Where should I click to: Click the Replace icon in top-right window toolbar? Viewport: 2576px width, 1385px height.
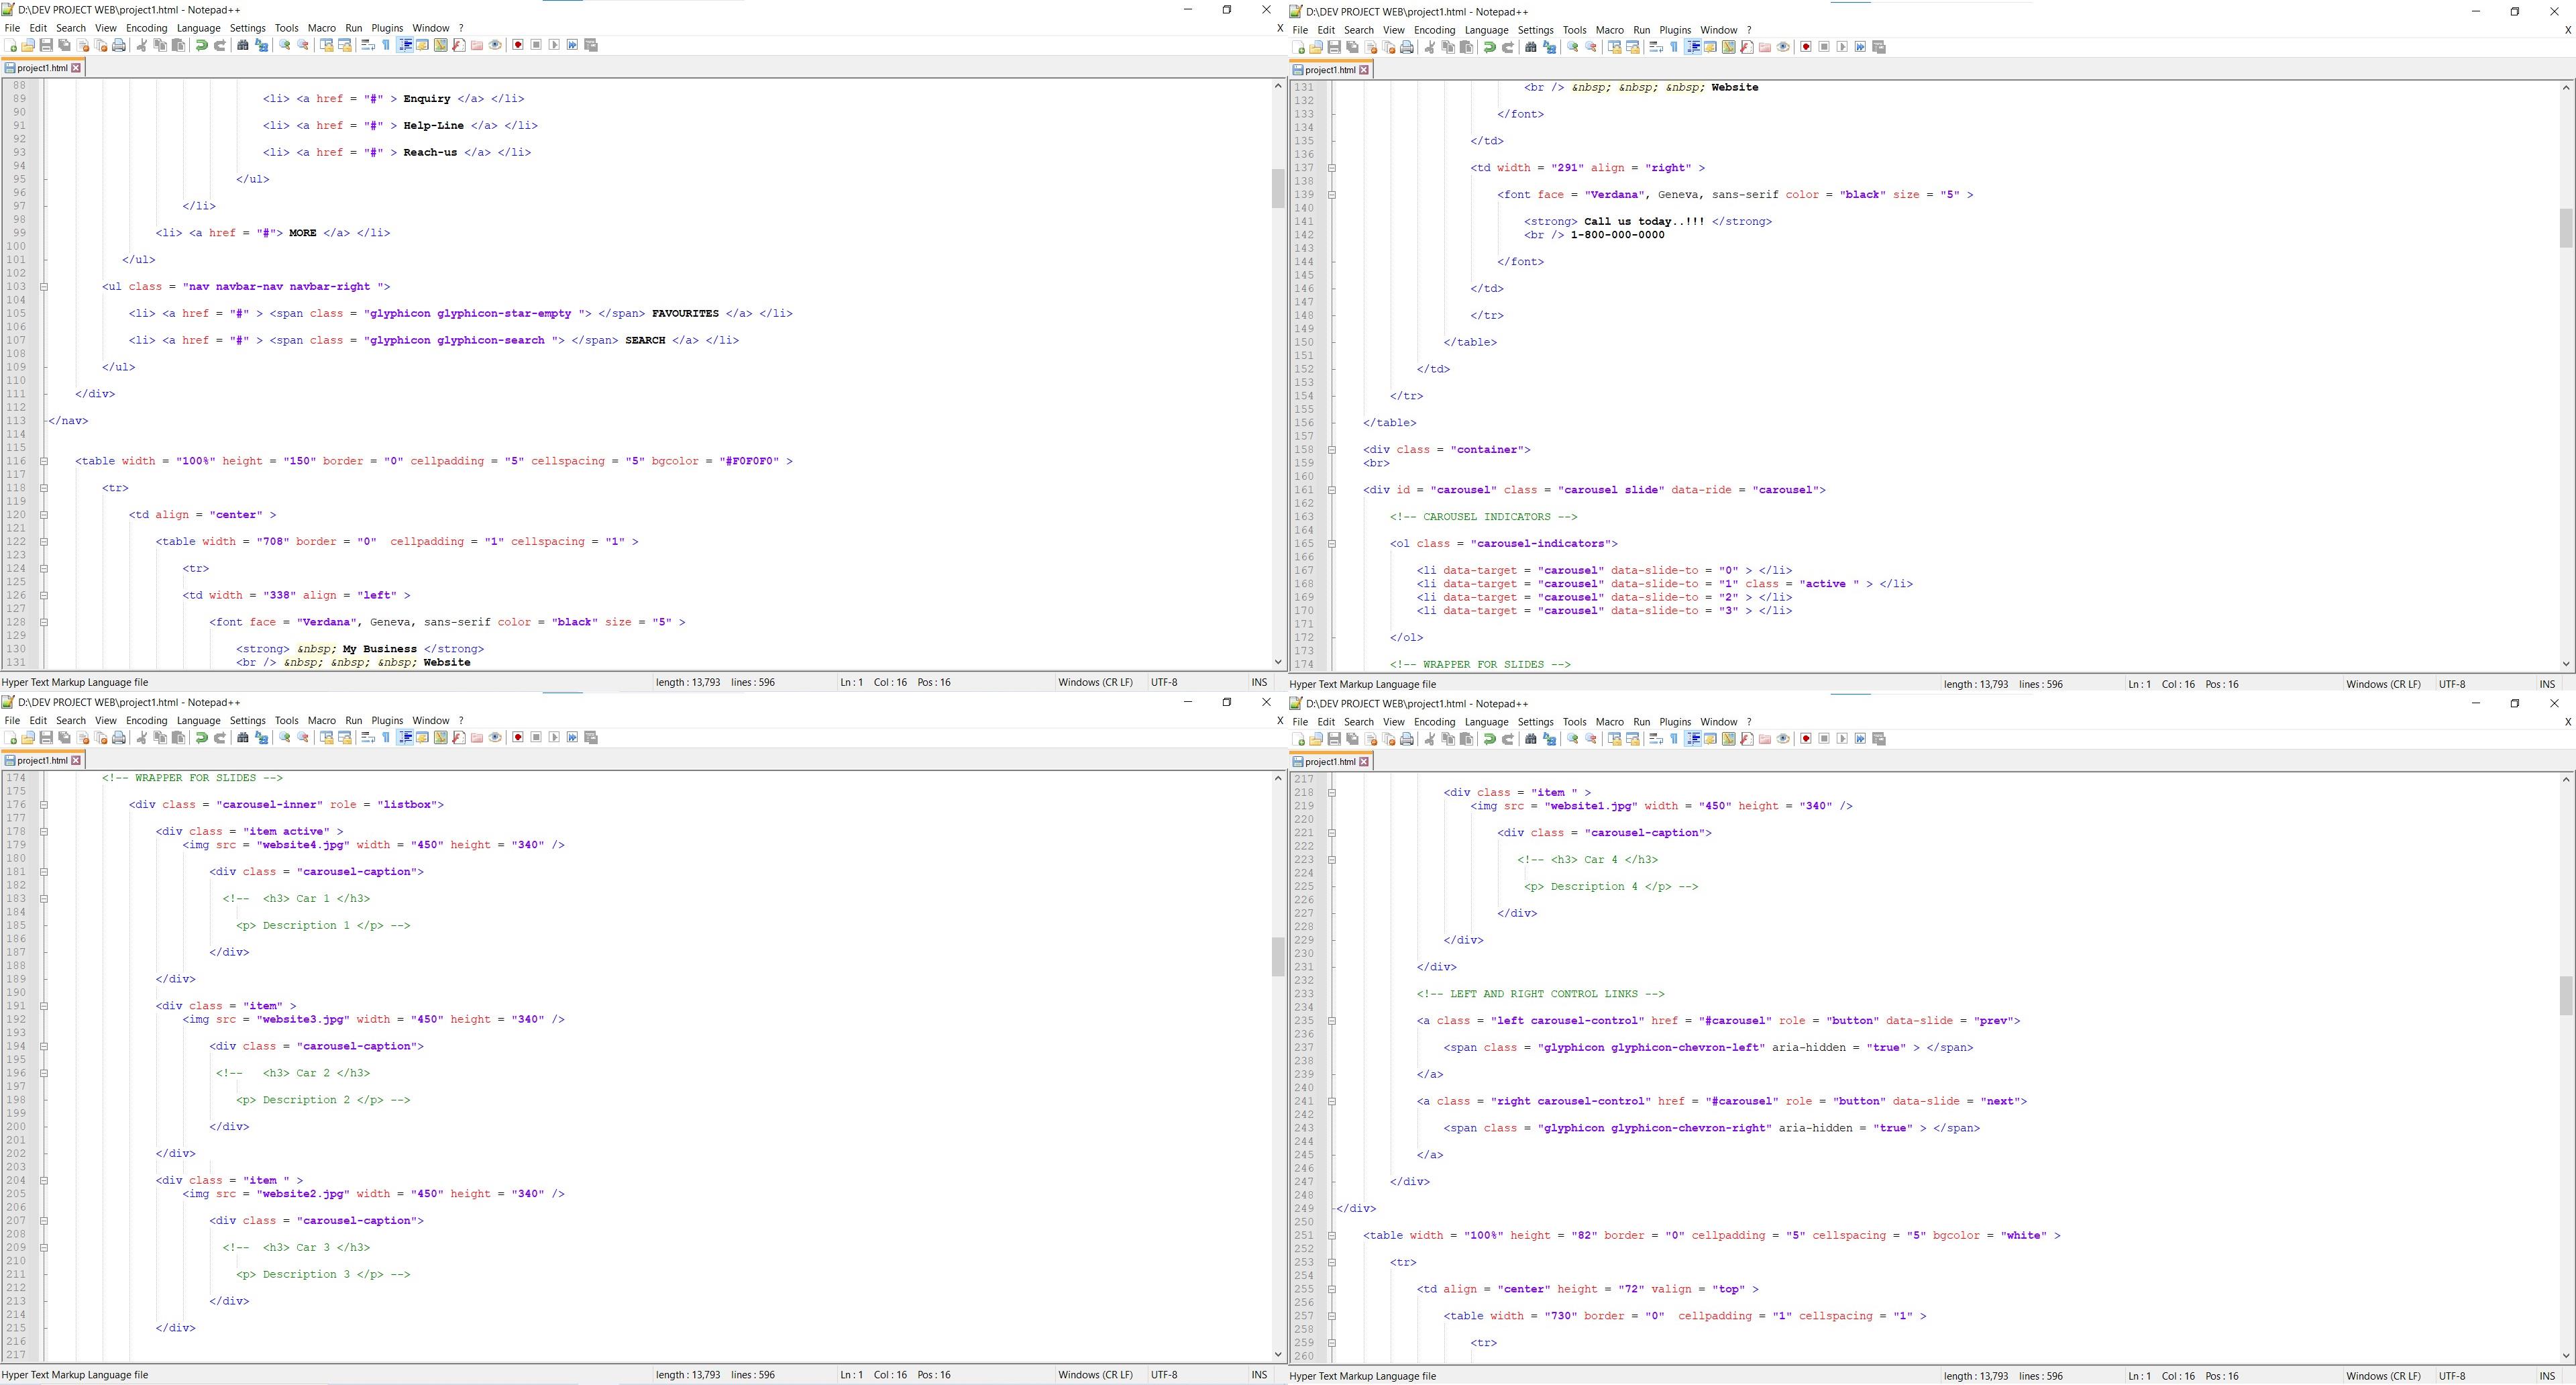1549,47
